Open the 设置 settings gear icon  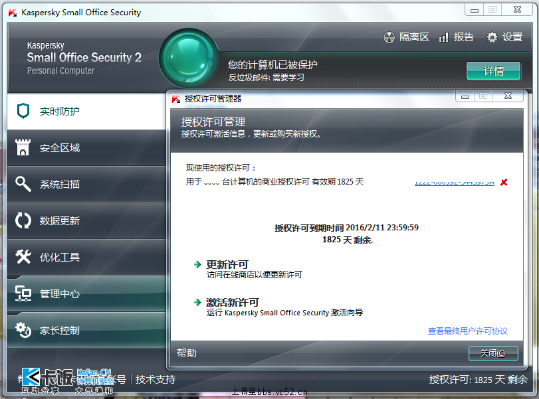492,37
